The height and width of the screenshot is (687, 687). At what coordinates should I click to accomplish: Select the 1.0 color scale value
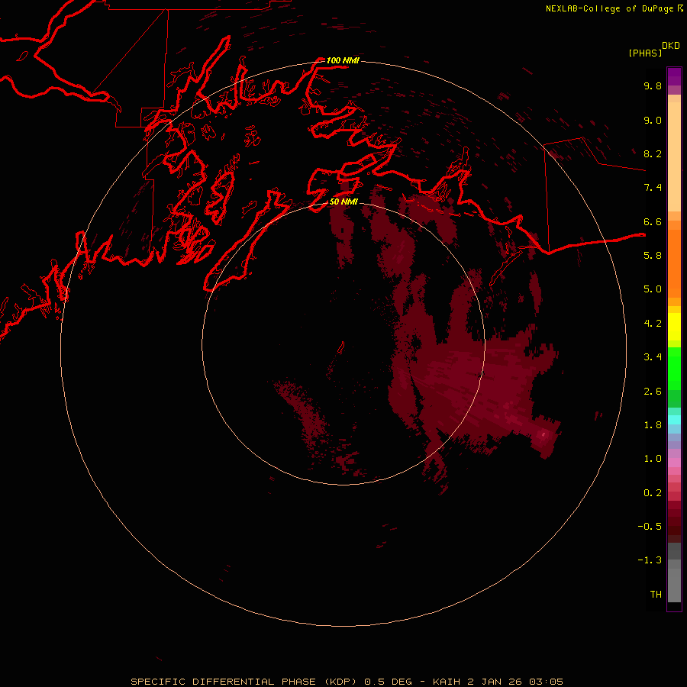(x=653, y=458)
